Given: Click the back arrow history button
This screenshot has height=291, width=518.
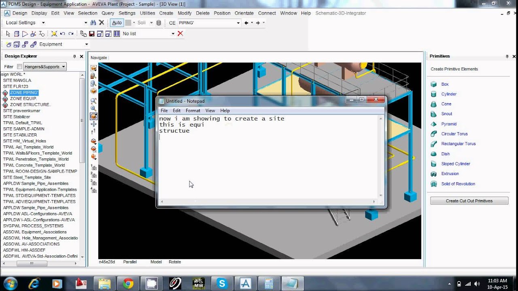Looking at the screenshot, I should (246, 23).
